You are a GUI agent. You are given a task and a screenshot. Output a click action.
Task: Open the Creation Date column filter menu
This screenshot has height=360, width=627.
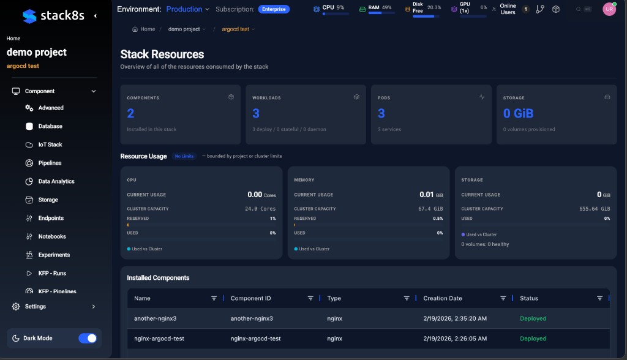tap(503, 298)
